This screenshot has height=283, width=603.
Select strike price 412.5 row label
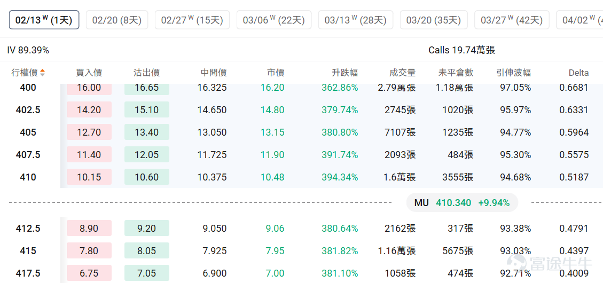(28, 229)
